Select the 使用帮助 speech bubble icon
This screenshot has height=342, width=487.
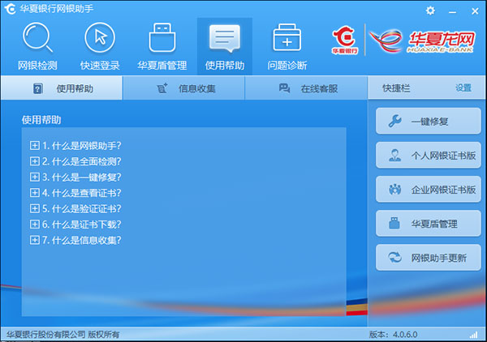click(x=225, y=38)
